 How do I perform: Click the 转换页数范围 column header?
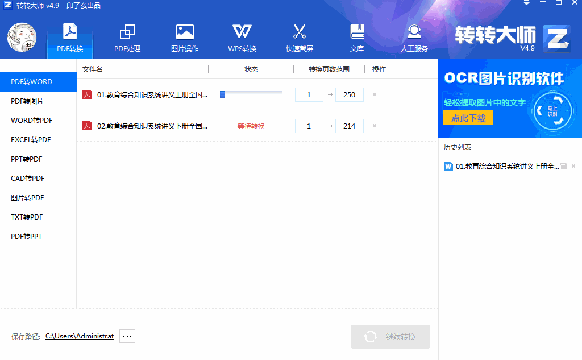point(329,69)
